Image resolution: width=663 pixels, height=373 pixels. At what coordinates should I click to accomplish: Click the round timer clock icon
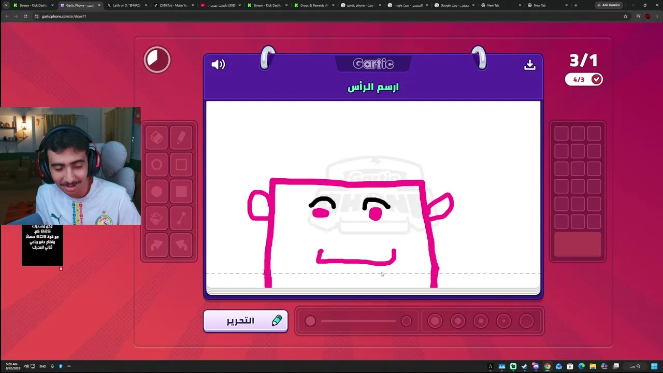pos(157,60)
